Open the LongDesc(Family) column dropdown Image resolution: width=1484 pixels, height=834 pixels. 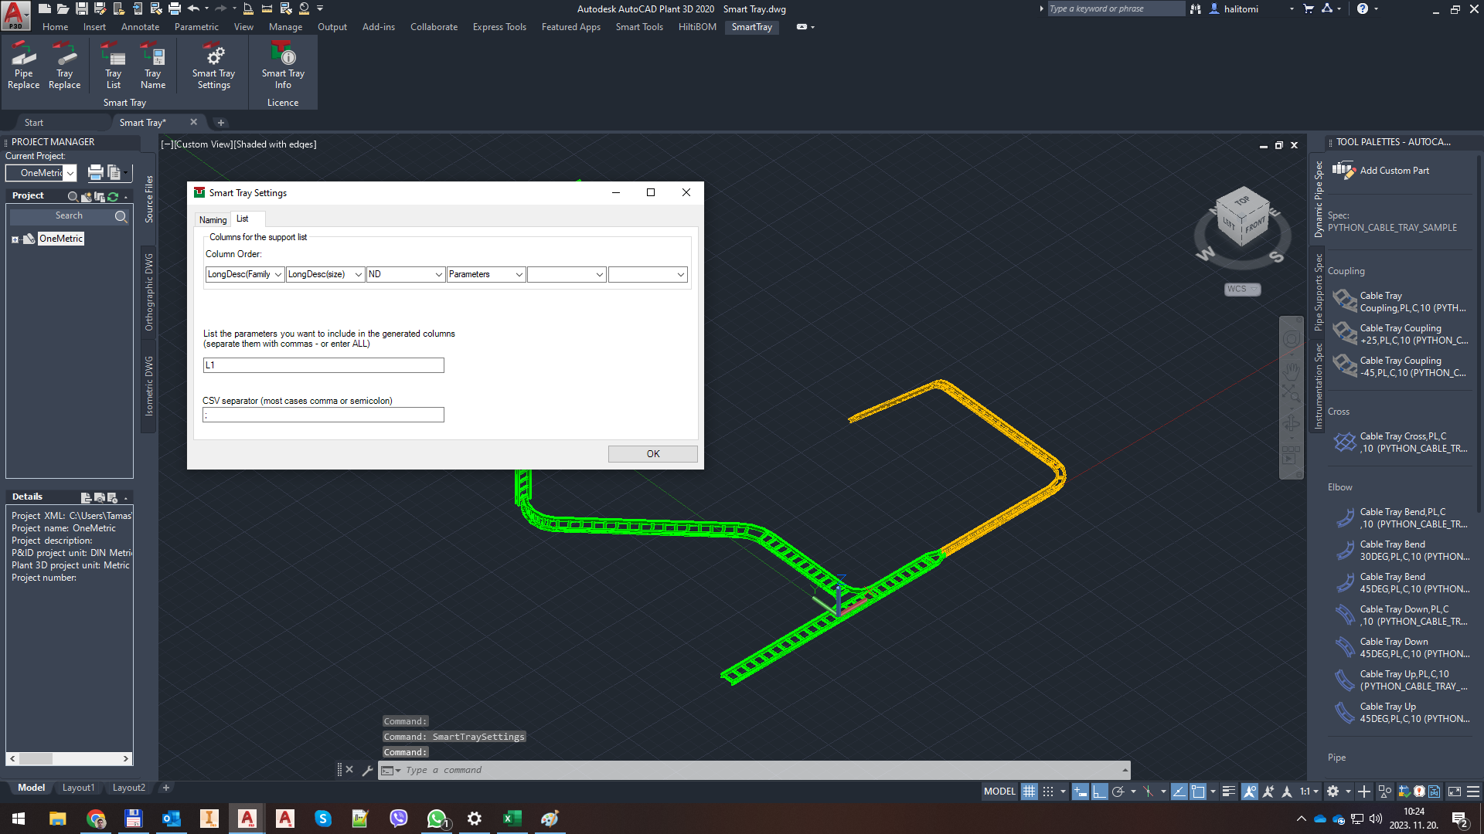click(278, 275)
